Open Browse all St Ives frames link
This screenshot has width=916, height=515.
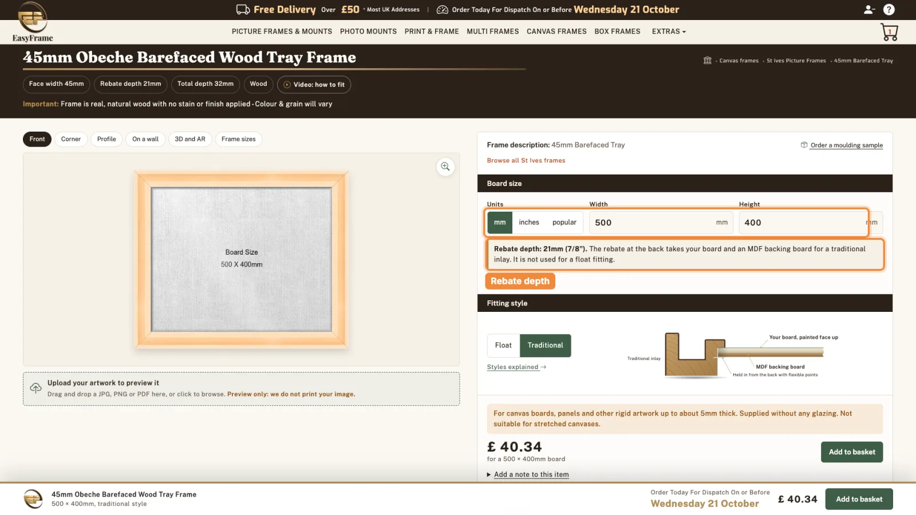[x=526, y=161]
